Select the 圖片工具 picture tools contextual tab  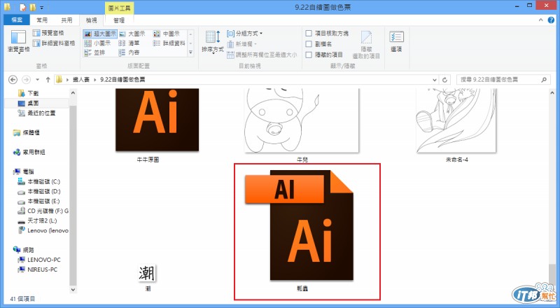(119, 8)
